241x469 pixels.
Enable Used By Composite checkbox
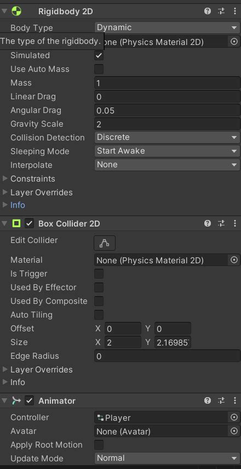(x=99, y=301)
